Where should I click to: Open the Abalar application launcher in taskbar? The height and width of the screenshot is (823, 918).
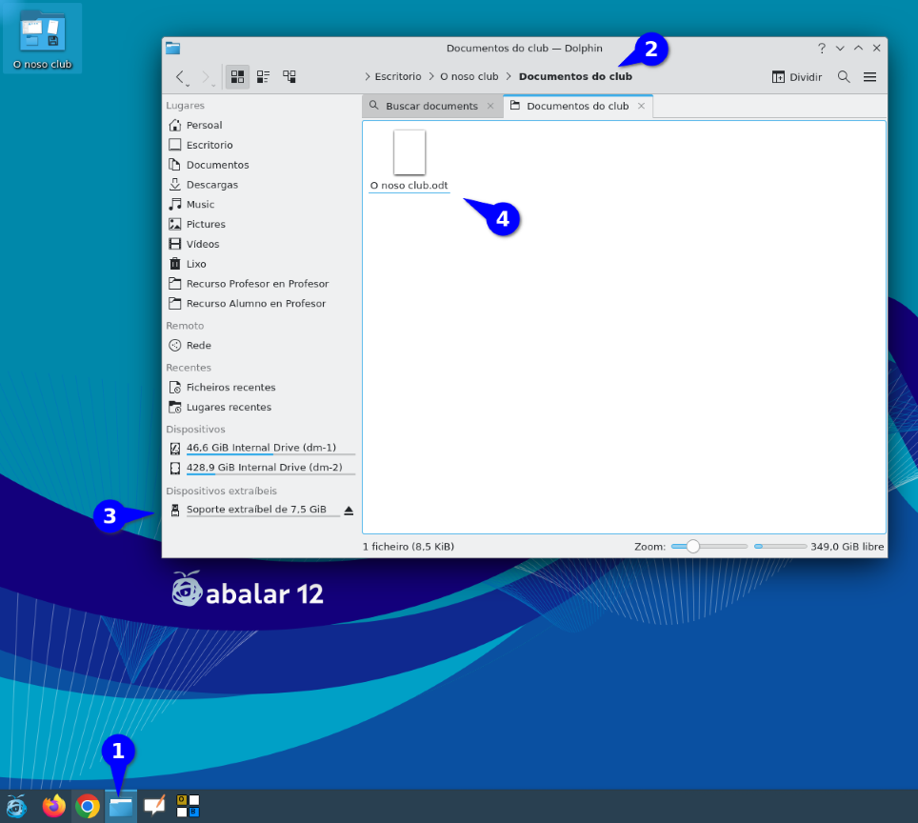point(16,807)
